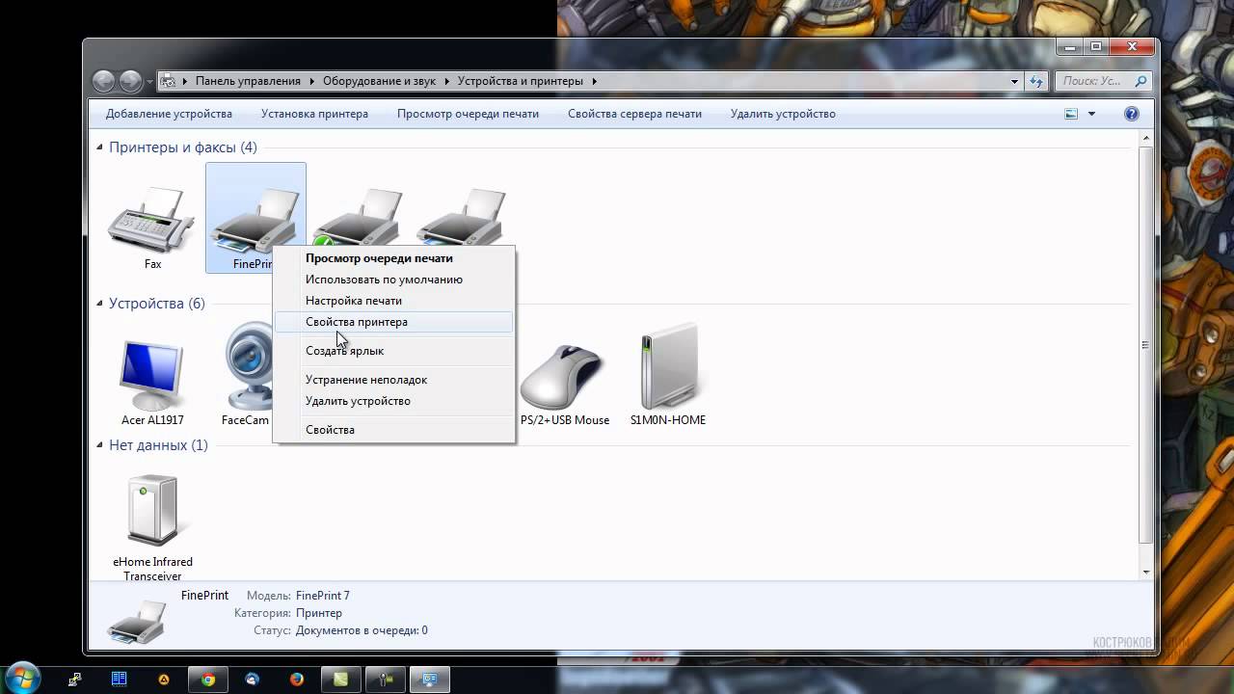Screen dimensions: 1234x694
Task: Click the scrollbar down arrow
Action: [1145, 573]
